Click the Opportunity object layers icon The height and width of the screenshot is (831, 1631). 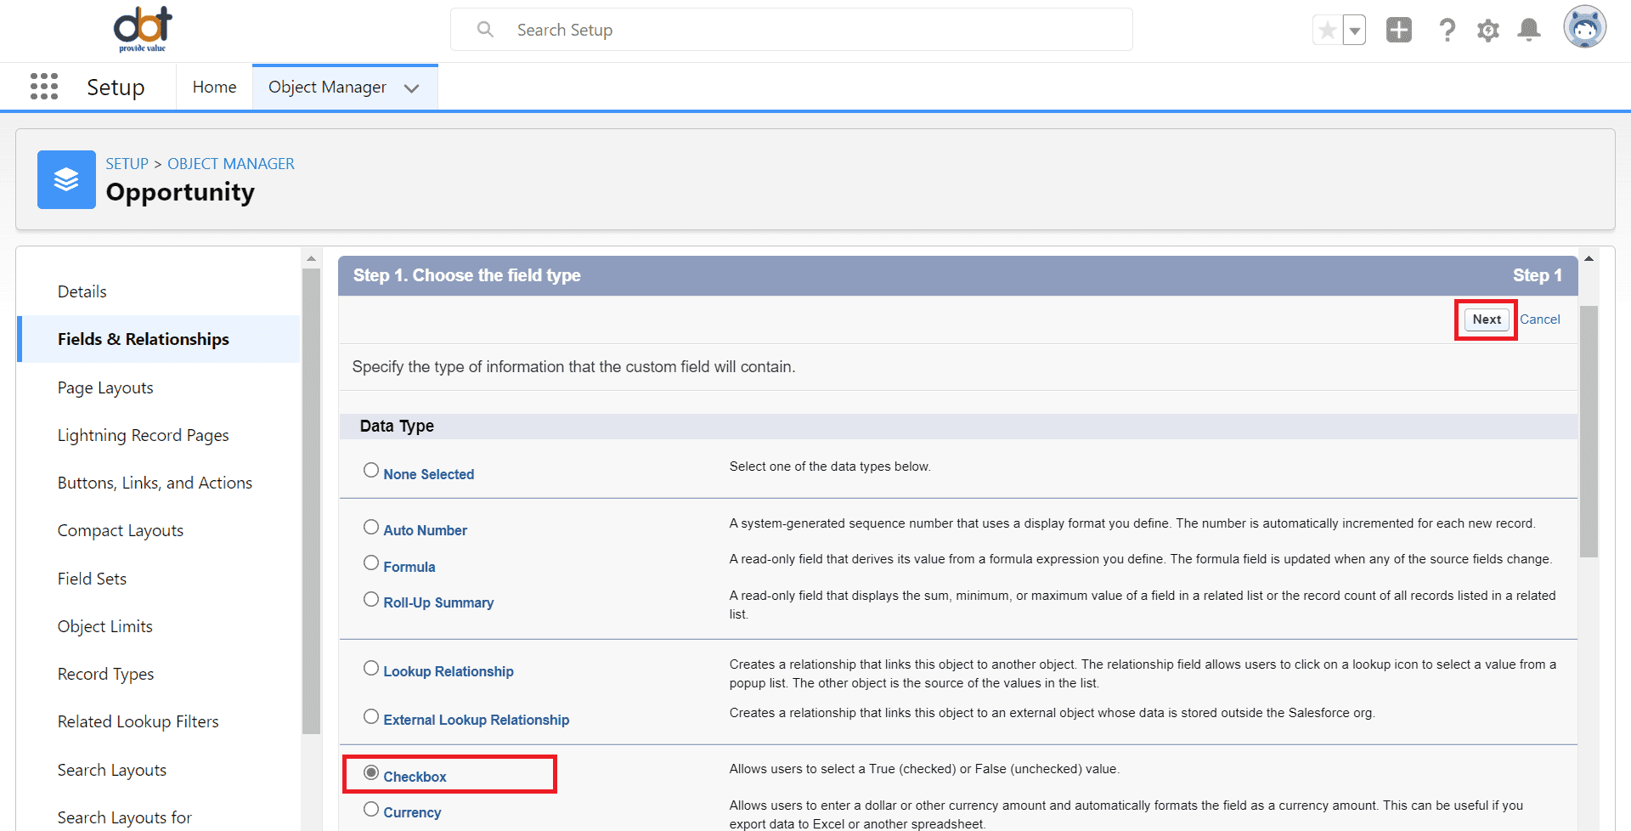coord(66,179)
